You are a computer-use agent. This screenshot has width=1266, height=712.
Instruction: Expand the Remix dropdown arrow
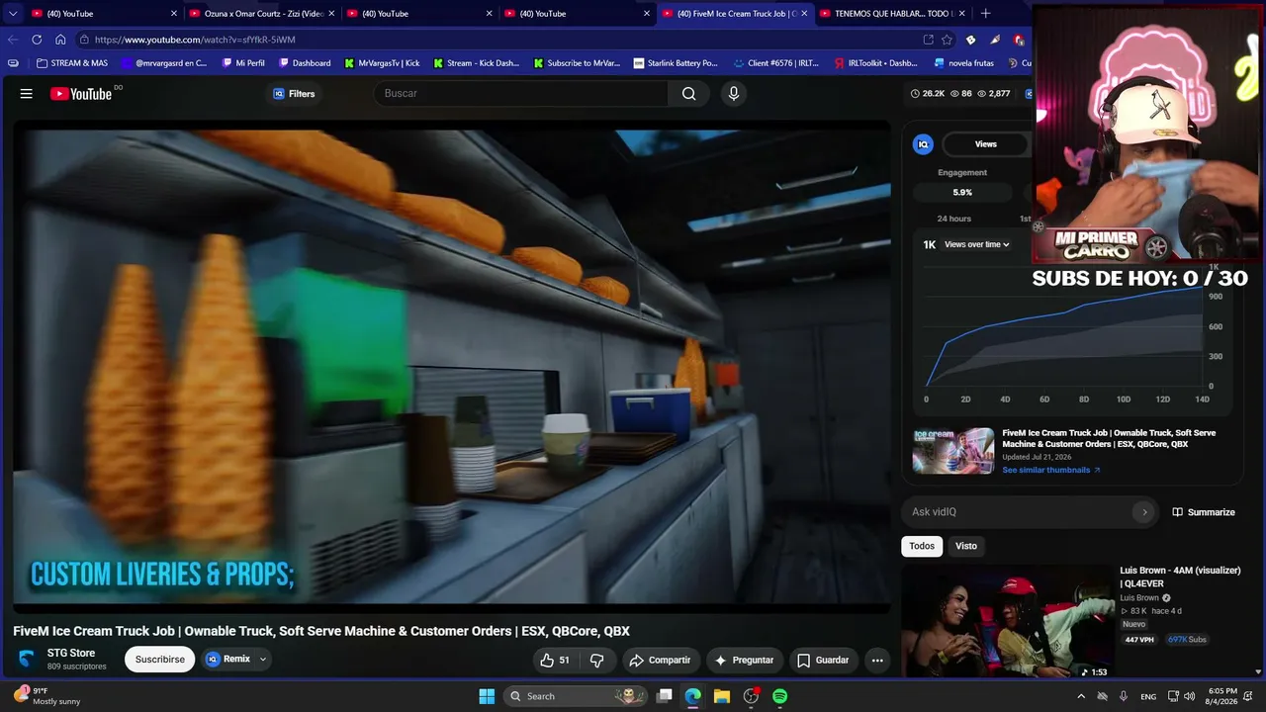click(263, 659)
